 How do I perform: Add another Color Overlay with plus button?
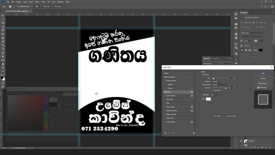(192, 107)
